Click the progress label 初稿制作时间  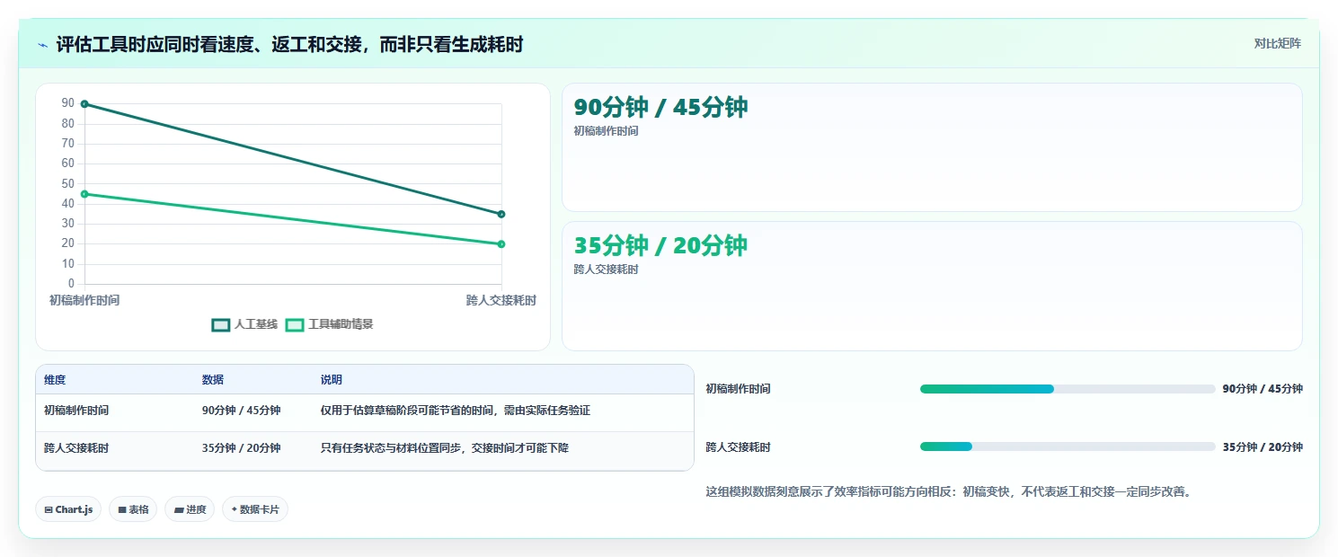point(738,389)
